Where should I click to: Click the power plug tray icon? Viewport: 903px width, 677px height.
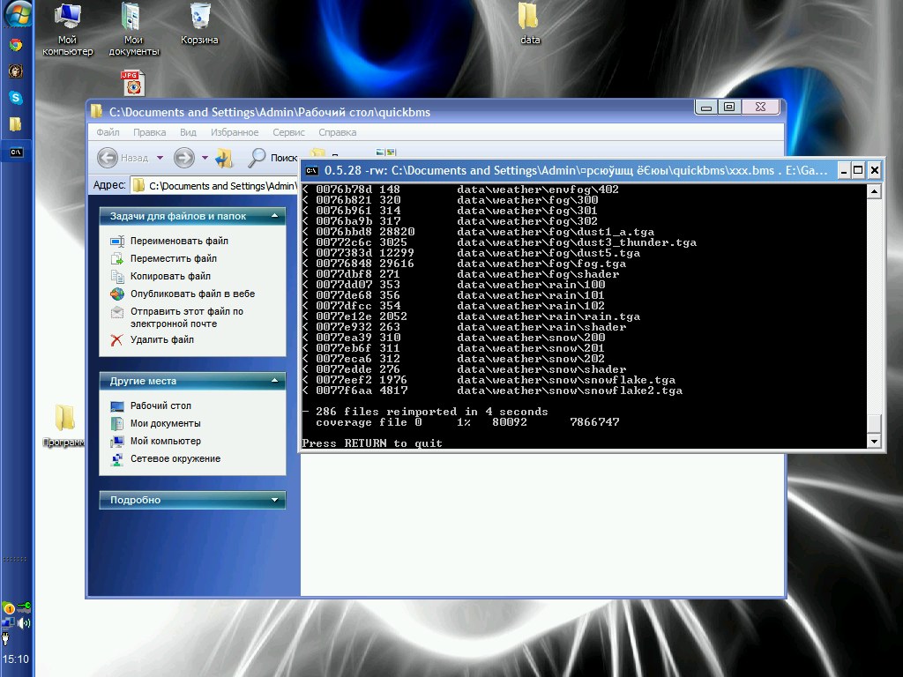coord(6,638)
